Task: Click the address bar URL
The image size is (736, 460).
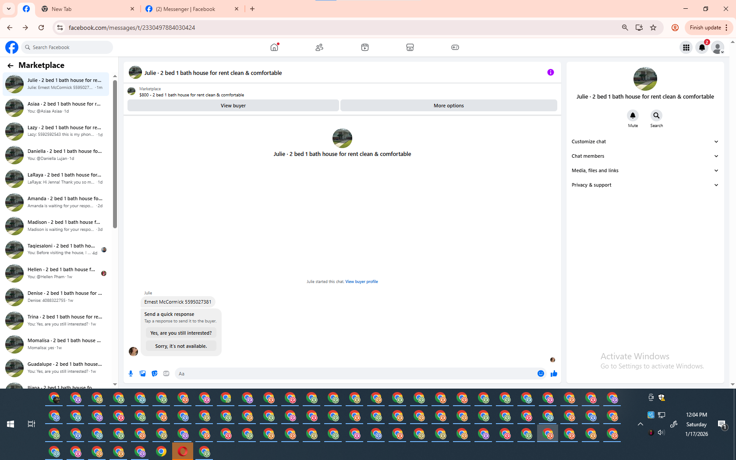Action: coord(132,28)
